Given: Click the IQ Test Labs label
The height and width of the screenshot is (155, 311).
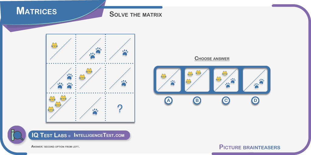Looking at the screenshot, I should [49, 135].
